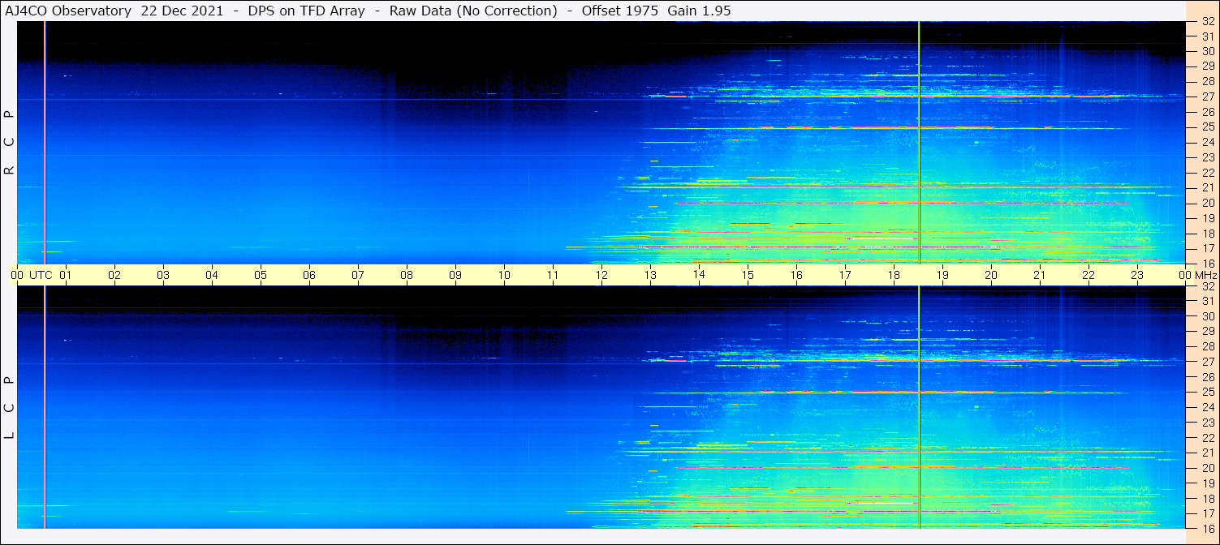Image resolution: width=1220 pixels, height=545 pixels.
Task: Click the '23' hour label on time axis
Action: point(1137,275)
